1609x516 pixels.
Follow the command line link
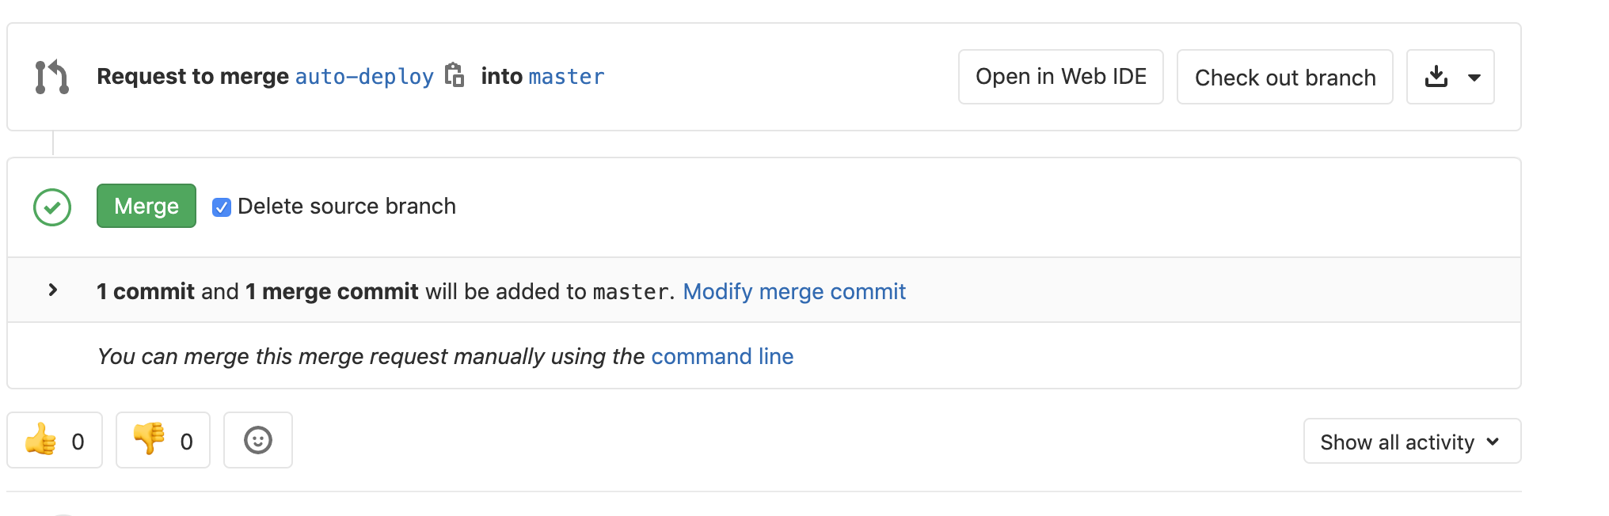point(722,356)
